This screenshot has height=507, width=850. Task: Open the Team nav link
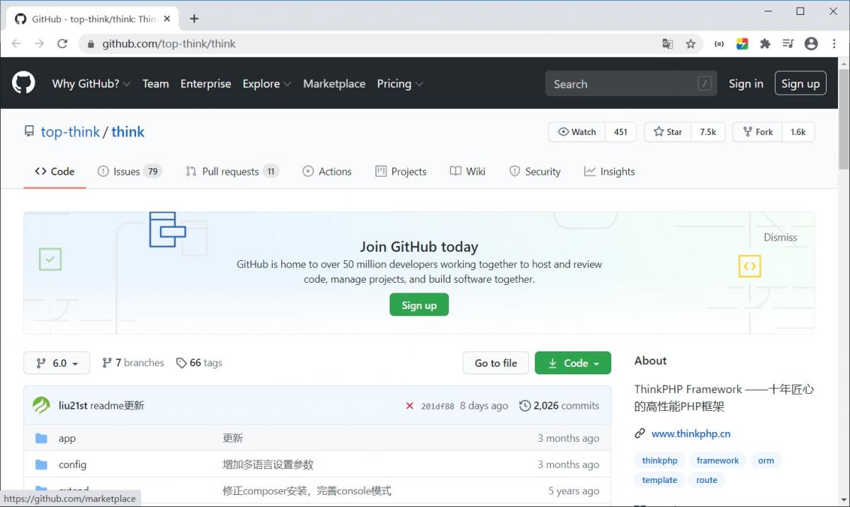tap(156, 83)
